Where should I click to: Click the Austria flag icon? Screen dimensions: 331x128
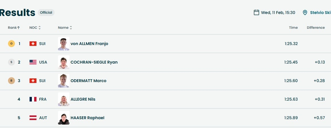[x=33, y=118]
